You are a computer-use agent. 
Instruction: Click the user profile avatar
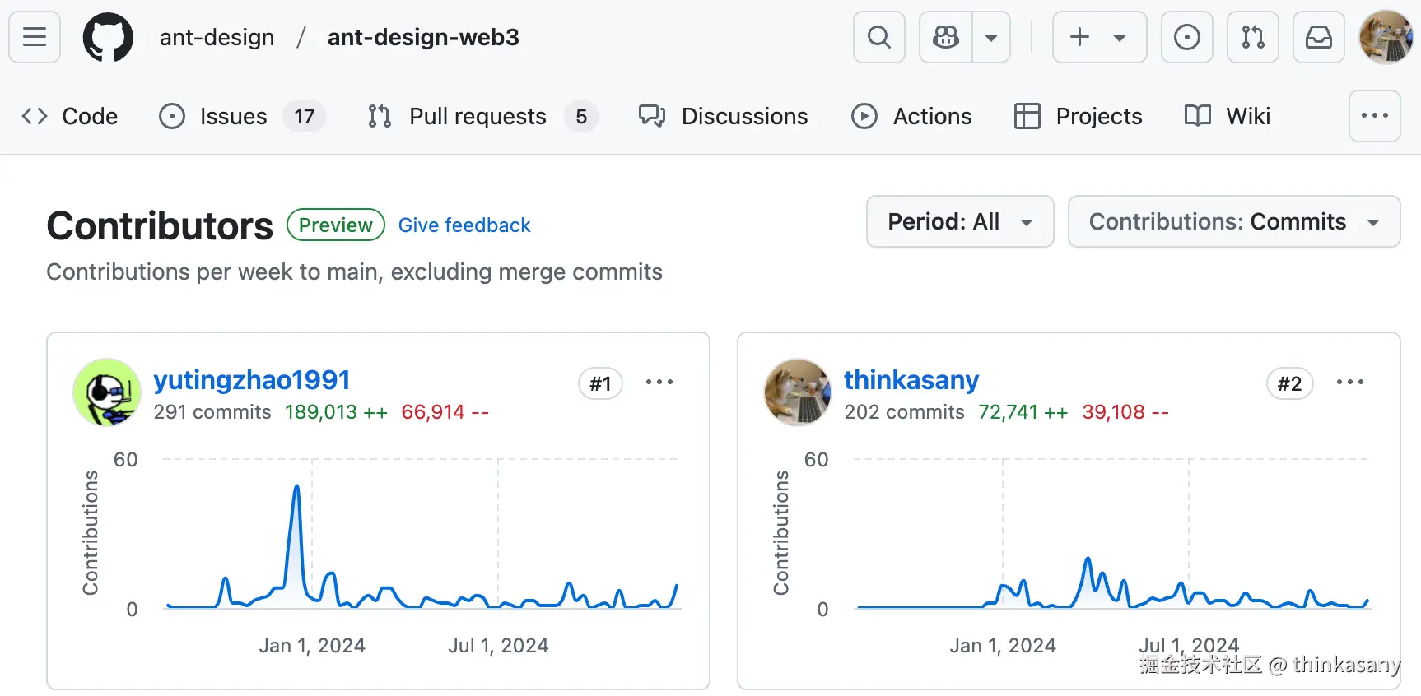[1386, 37]
